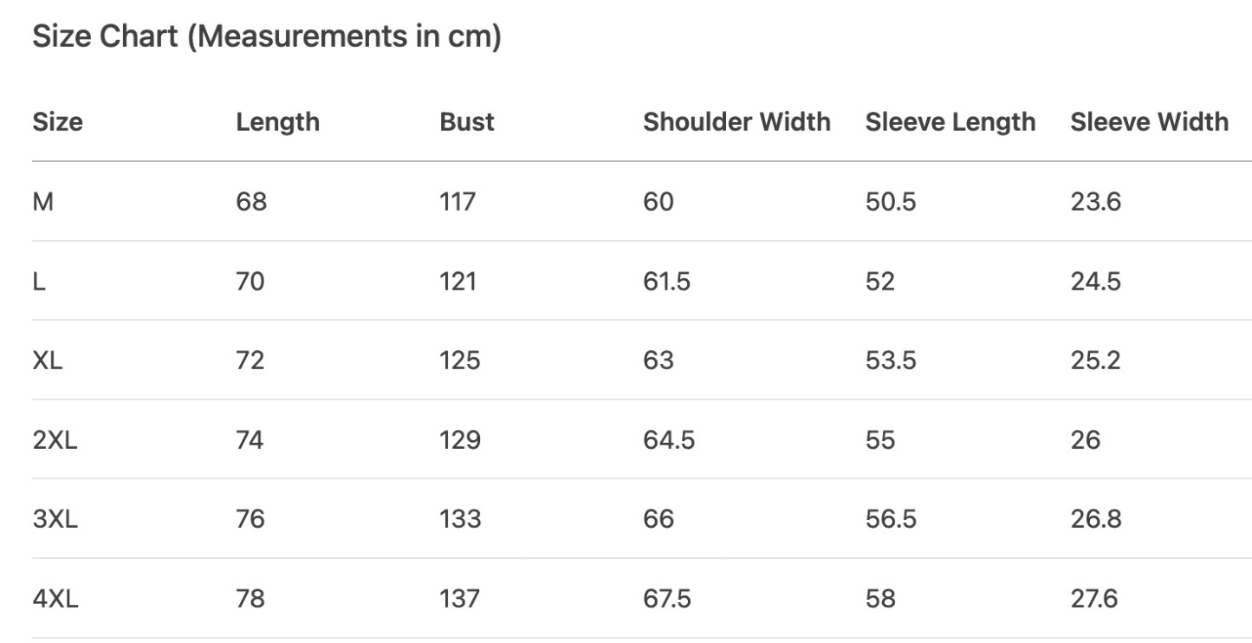Click the Length column header
This screenshot has height=643, width=1252.
[x=277, y=121]
